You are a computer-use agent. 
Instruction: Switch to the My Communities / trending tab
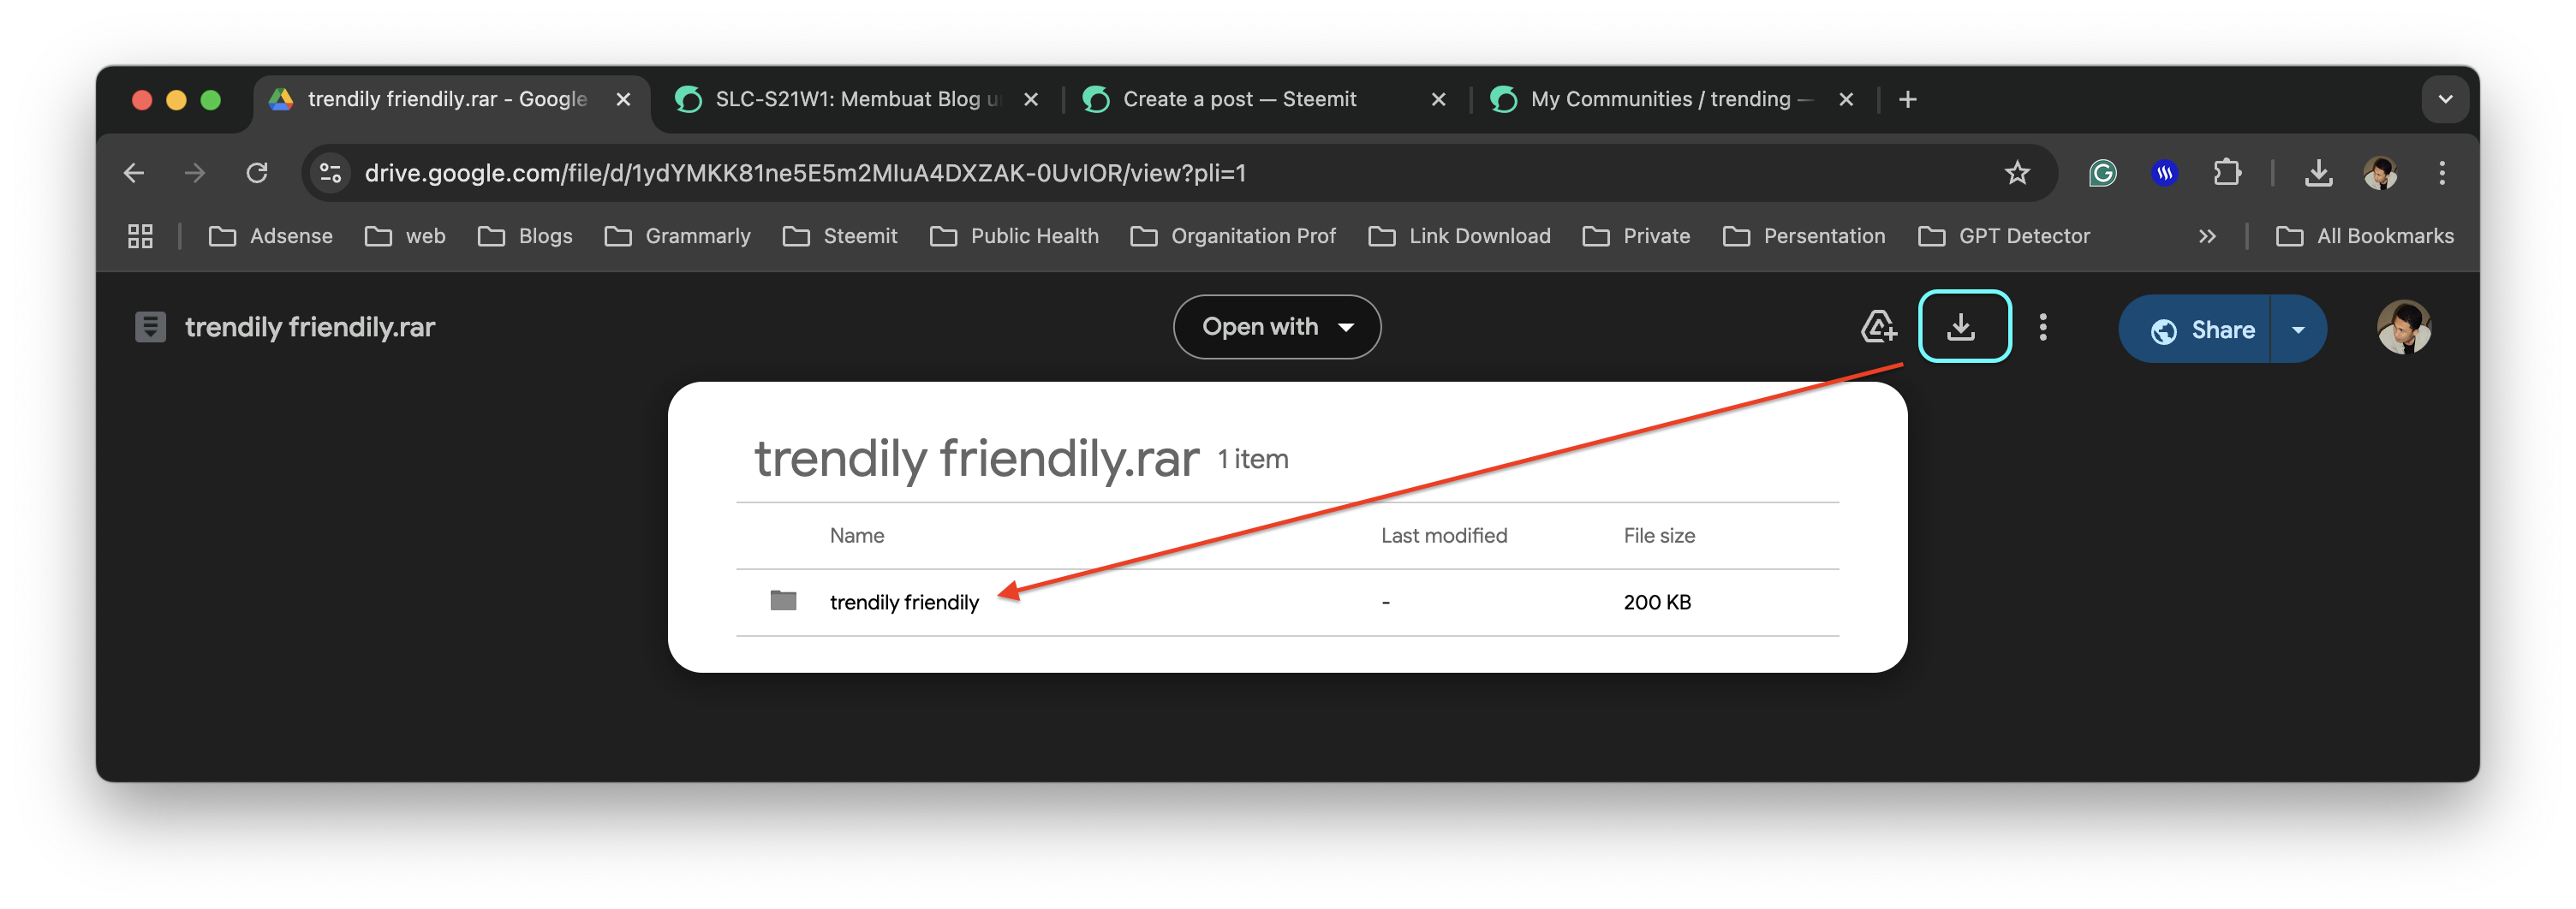tap(1670, 99)
